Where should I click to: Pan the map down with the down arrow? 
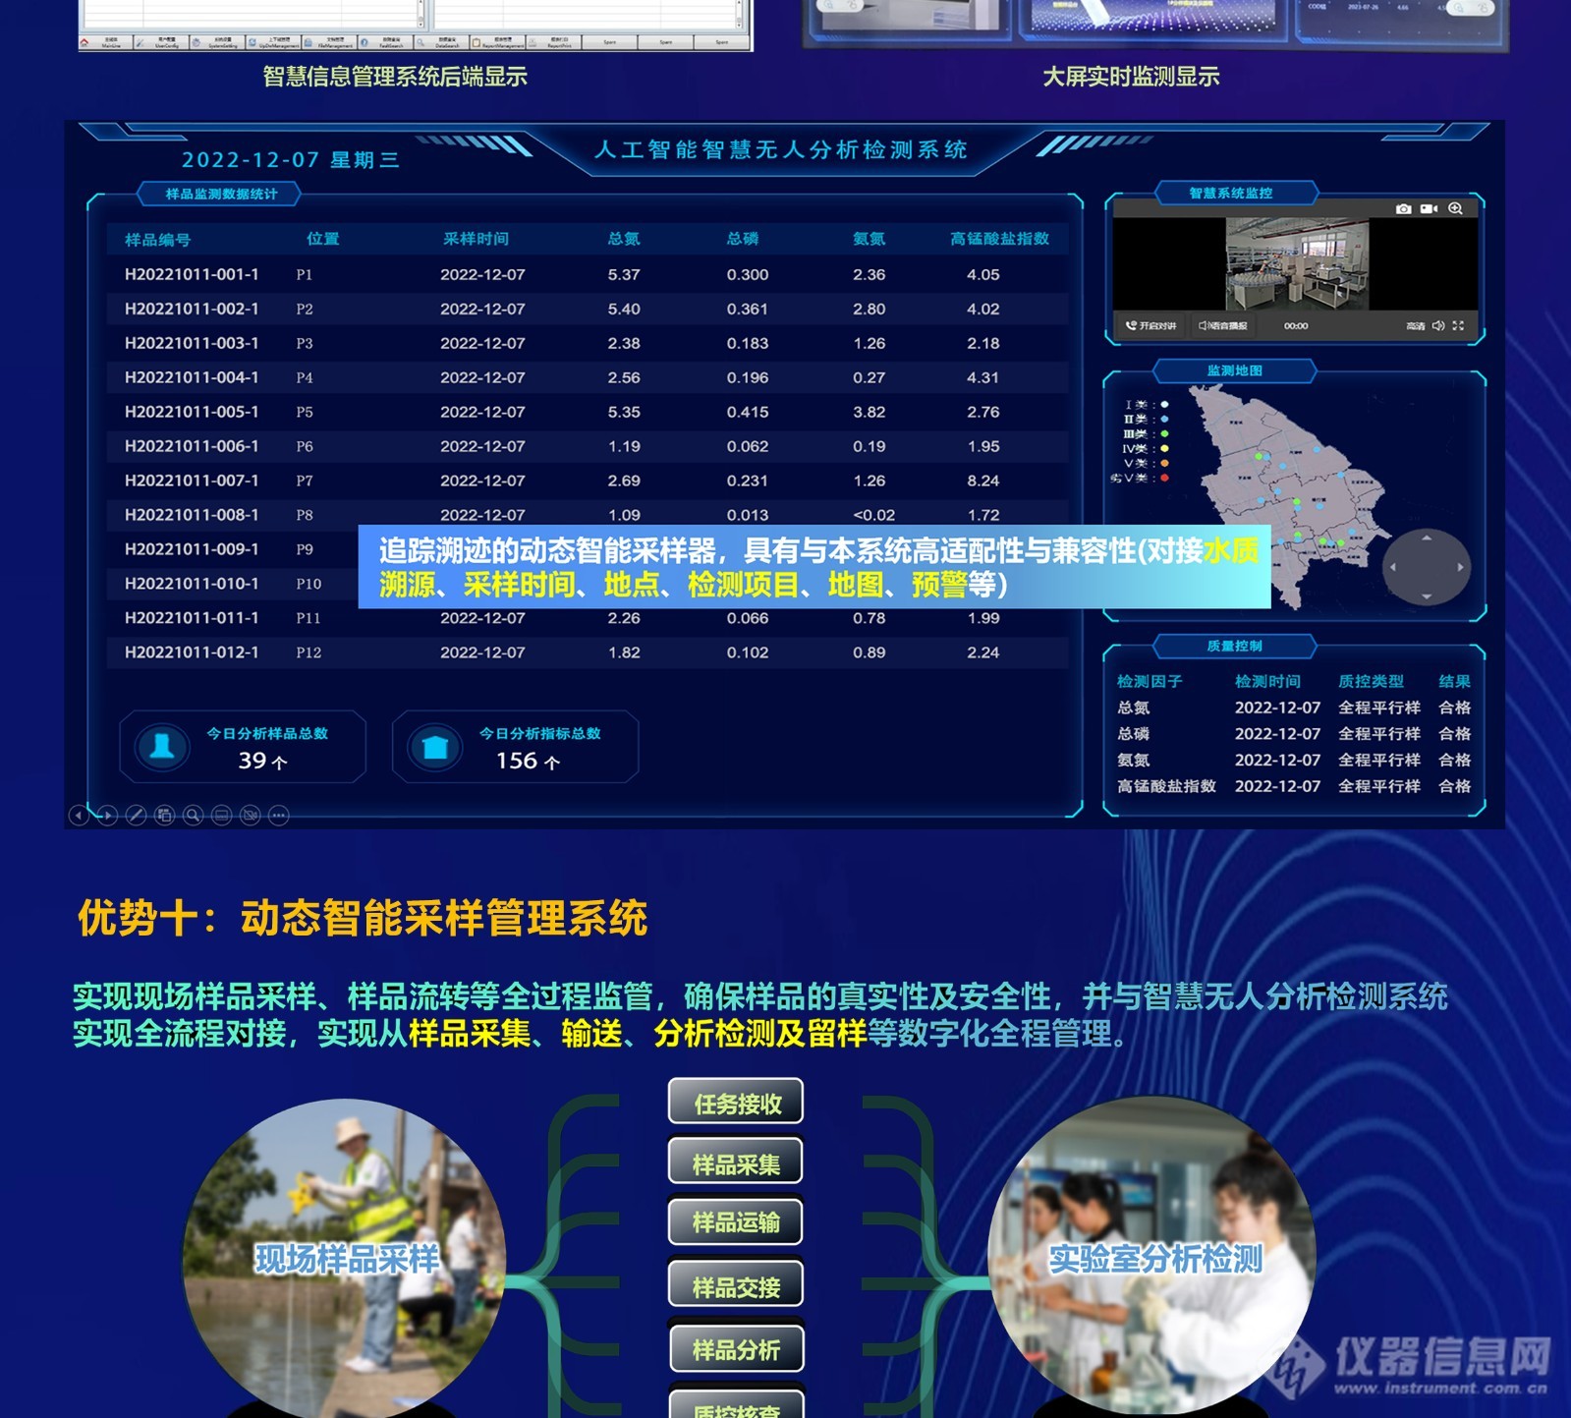pos(1427,596)
